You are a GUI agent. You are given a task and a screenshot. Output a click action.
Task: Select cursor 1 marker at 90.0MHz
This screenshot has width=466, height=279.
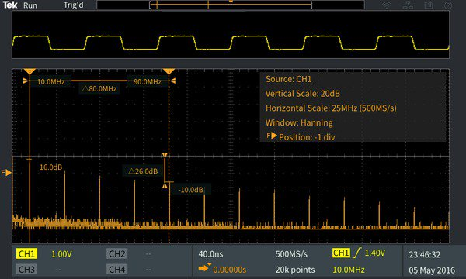tap(169, 71)
